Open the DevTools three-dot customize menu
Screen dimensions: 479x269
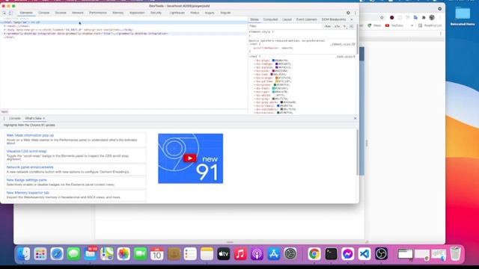tap(356, 13)
